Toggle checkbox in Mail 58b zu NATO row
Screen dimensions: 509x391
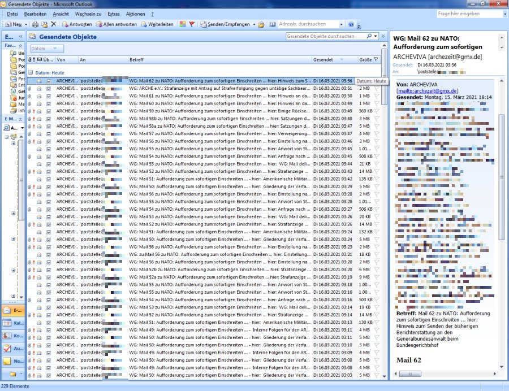coord(49,119)
